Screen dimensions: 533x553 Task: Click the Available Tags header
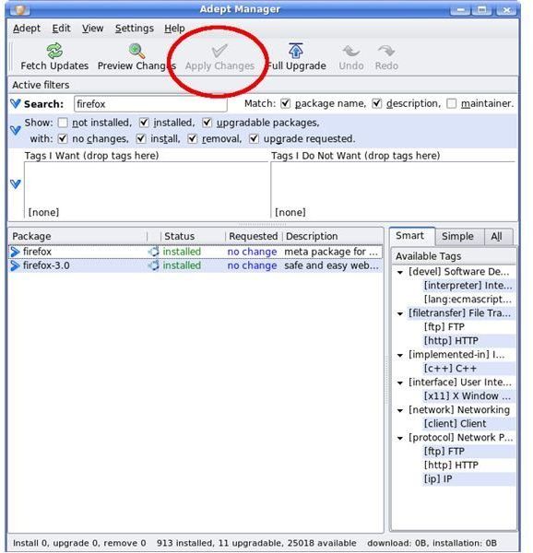point(454,256)
